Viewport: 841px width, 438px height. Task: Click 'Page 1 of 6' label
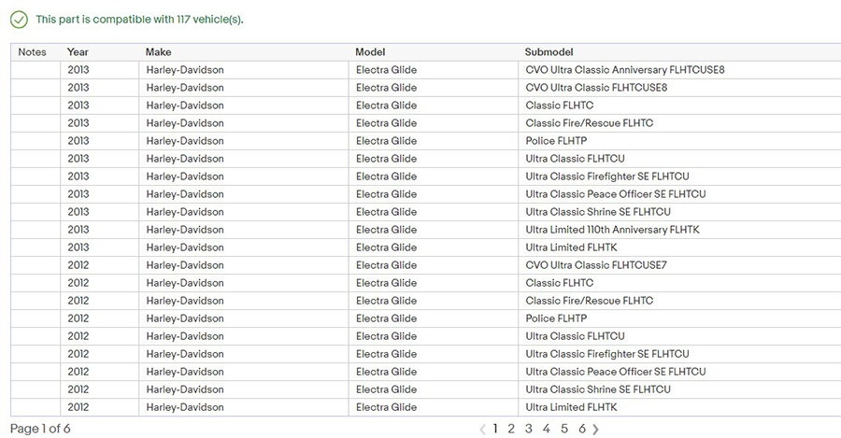[x=40, y=429]
